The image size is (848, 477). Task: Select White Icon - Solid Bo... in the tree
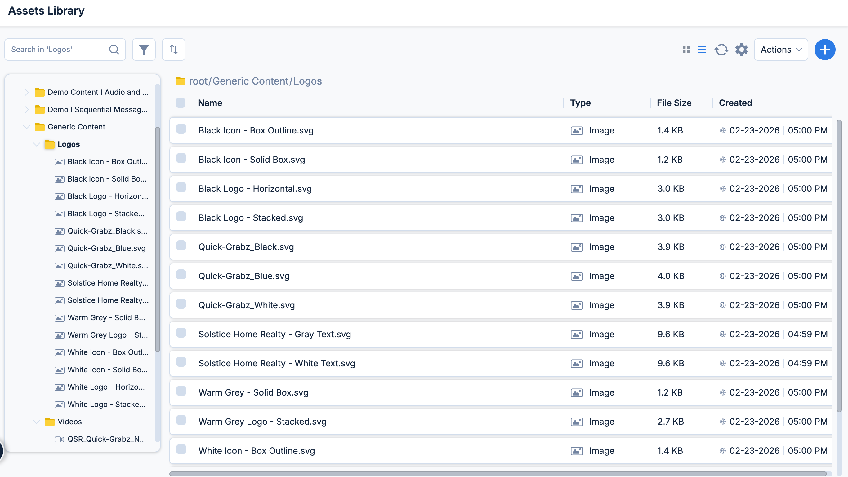coord(108,370)
